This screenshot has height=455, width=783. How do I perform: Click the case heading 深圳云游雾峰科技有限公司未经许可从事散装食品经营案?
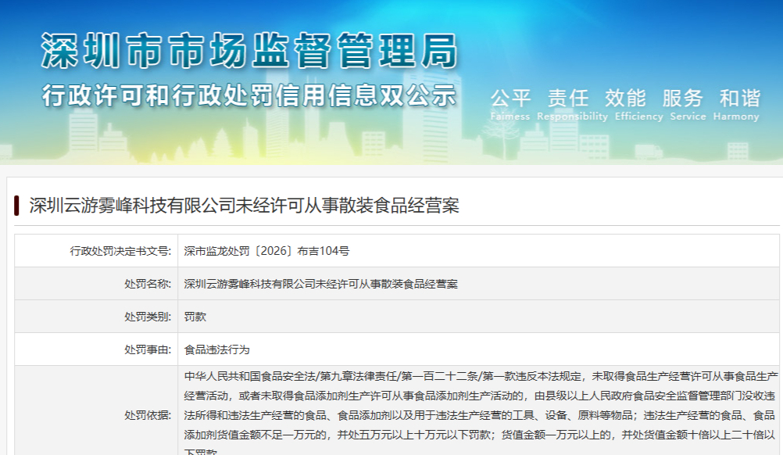point(244,206)
